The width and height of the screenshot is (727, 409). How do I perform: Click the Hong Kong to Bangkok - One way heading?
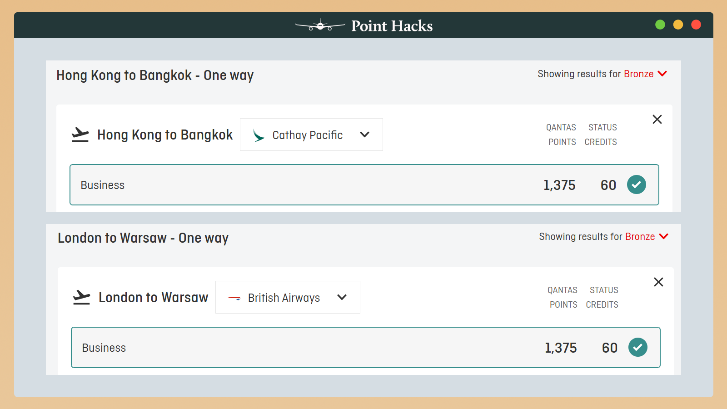pyautogui.click(x=155, y=75)
